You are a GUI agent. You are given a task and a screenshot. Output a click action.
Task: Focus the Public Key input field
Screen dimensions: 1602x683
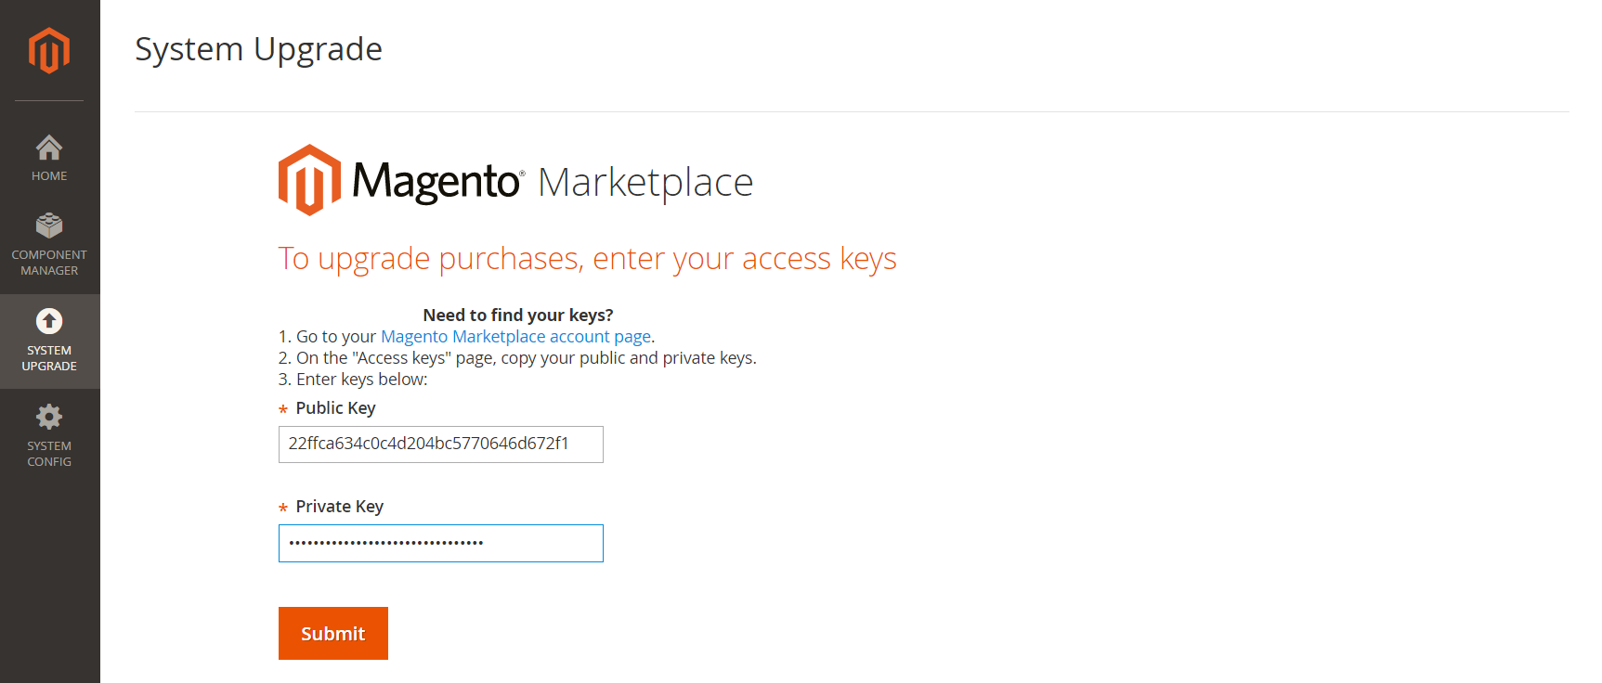pyautogui.click(x=440, y=445)
